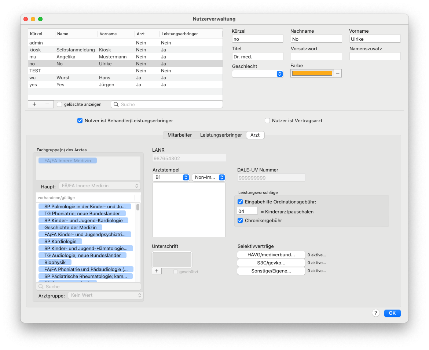Click the magnifier icon in Fachgruppe search
The height and width of the screenshot is (350, 429).
[41, 286]
